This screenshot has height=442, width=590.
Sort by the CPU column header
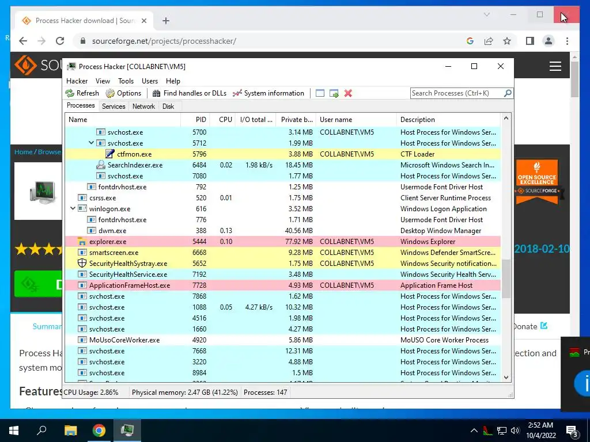[x=223, y=120]
